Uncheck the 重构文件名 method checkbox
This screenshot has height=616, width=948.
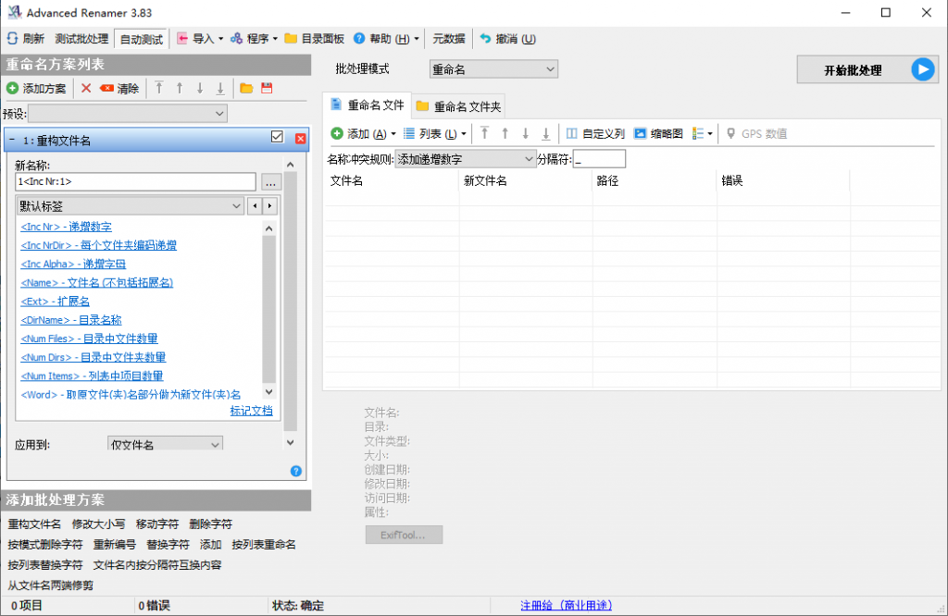[277, 137]
